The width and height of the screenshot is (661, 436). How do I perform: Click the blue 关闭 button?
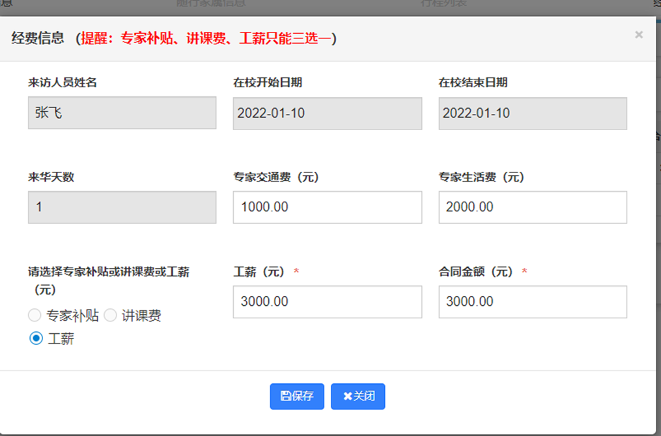[x=358, y=396]
